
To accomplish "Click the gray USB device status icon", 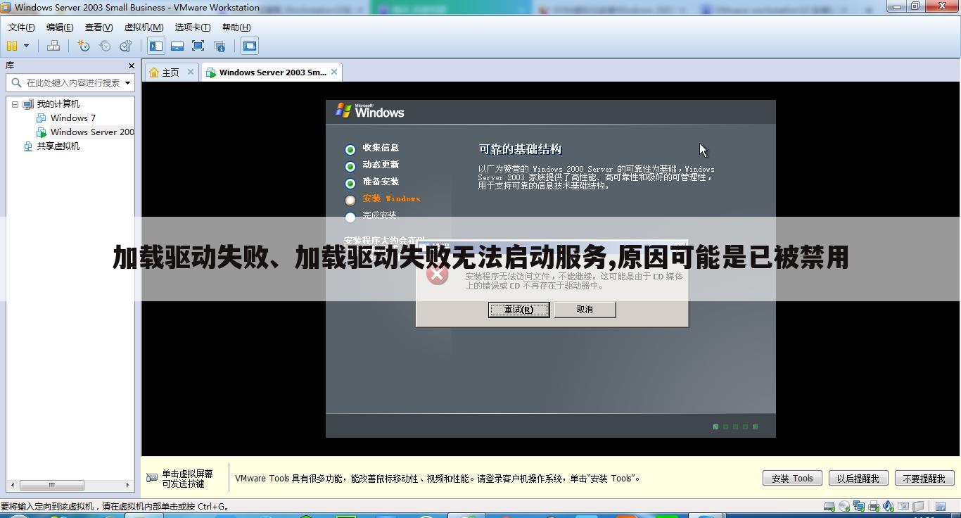I will click(918, 506).
